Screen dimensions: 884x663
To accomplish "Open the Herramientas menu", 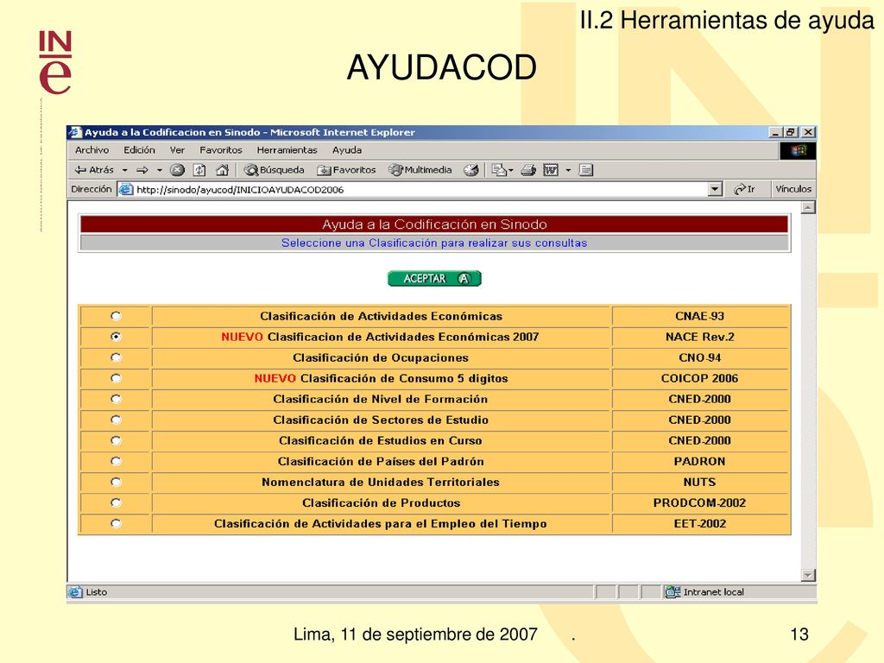I will pyautogui.click(x=287, y=150).
